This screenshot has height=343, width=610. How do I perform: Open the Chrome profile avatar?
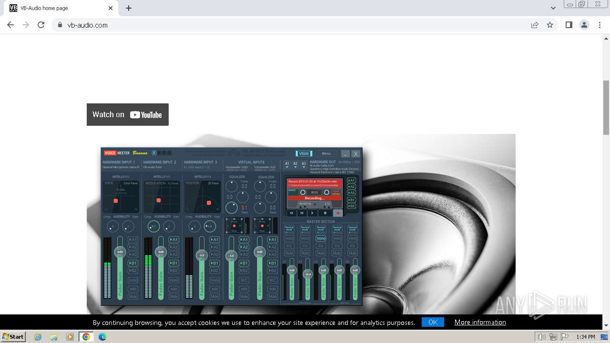584,25
